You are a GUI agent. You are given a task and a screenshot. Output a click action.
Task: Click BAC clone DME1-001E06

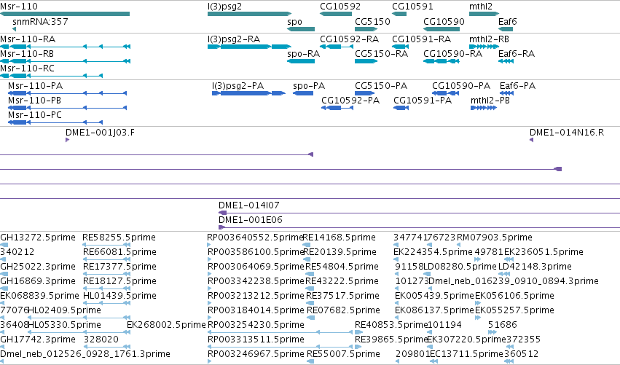click(251, 220)
